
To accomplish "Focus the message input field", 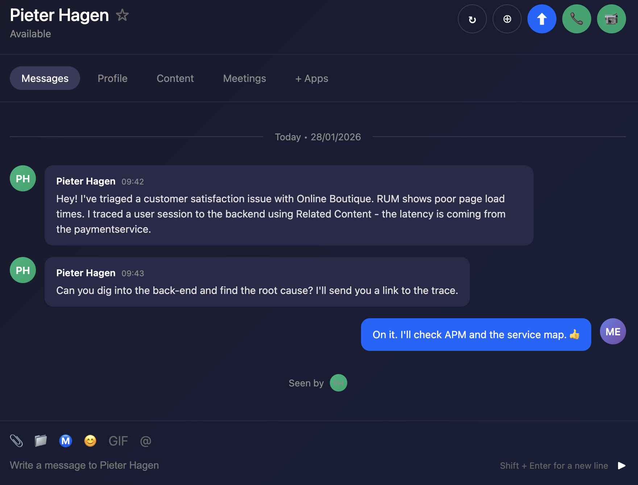I will 217,465.
